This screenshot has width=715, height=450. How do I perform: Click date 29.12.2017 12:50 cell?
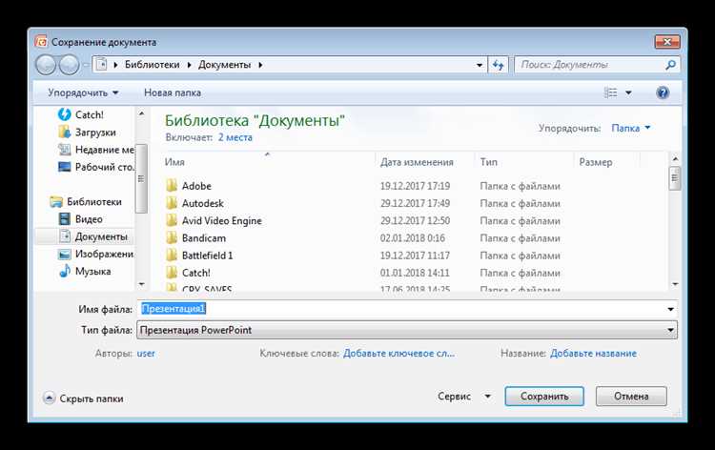pyautogui.click(x=415, y=220)
